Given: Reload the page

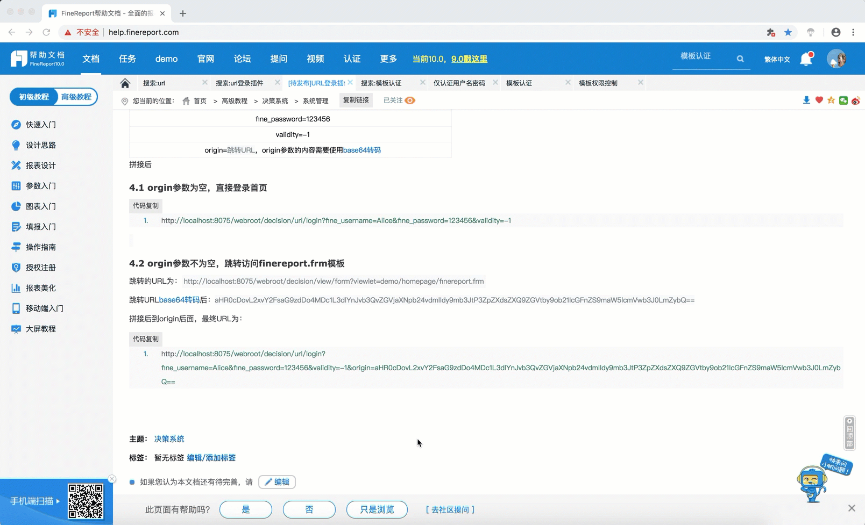Looking at the screenshot, I should point(47,32).
